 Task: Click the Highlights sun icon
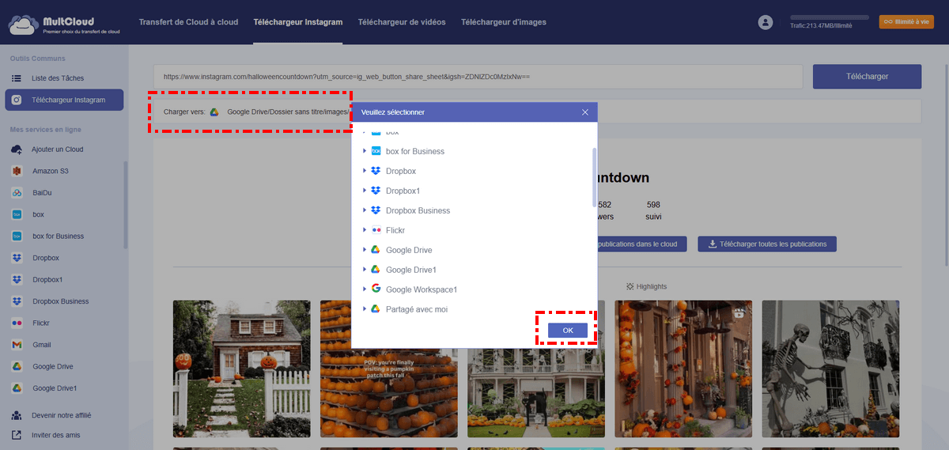[630, 286]
